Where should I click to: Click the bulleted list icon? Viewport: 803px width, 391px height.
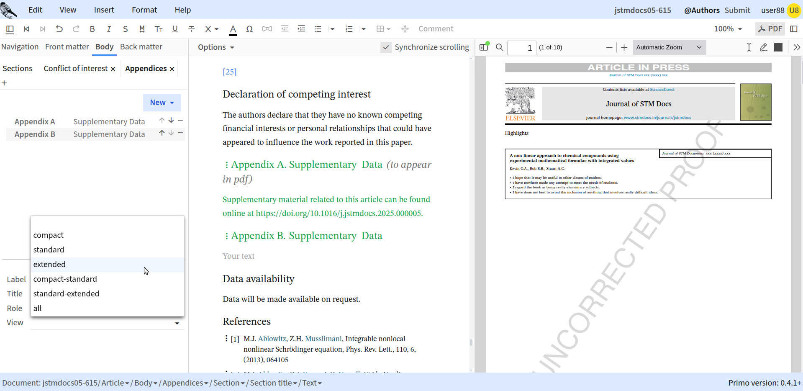(x=318, y=29)
